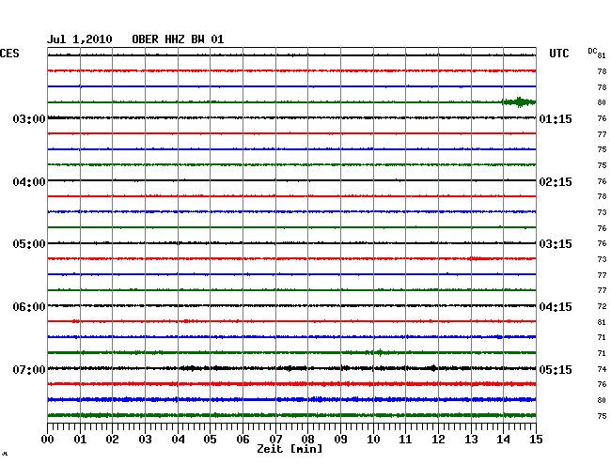Viewport: 611px width, 464px height.
Task: Click the 05 minute axis tick label
Action: pos(210,440)
